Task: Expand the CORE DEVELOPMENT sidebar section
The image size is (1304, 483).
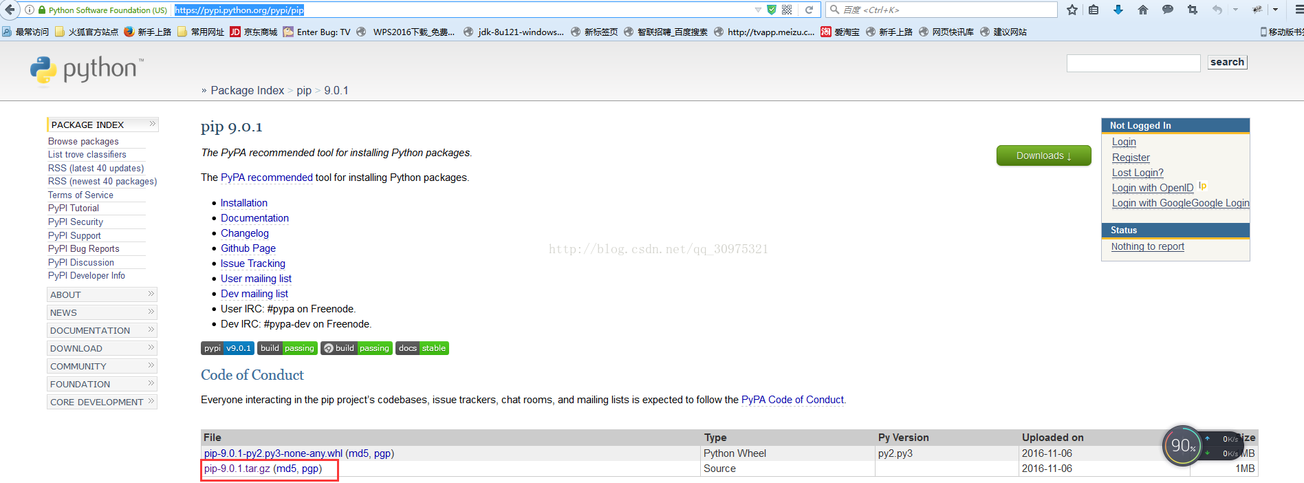Action: (102, 402)
